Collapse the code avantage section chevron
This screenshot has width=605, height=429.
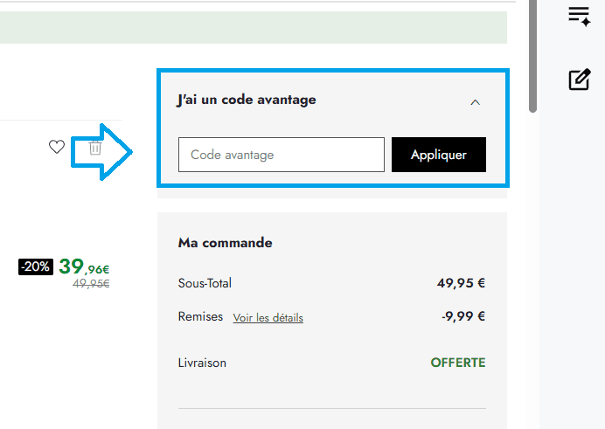coord(475,102)
